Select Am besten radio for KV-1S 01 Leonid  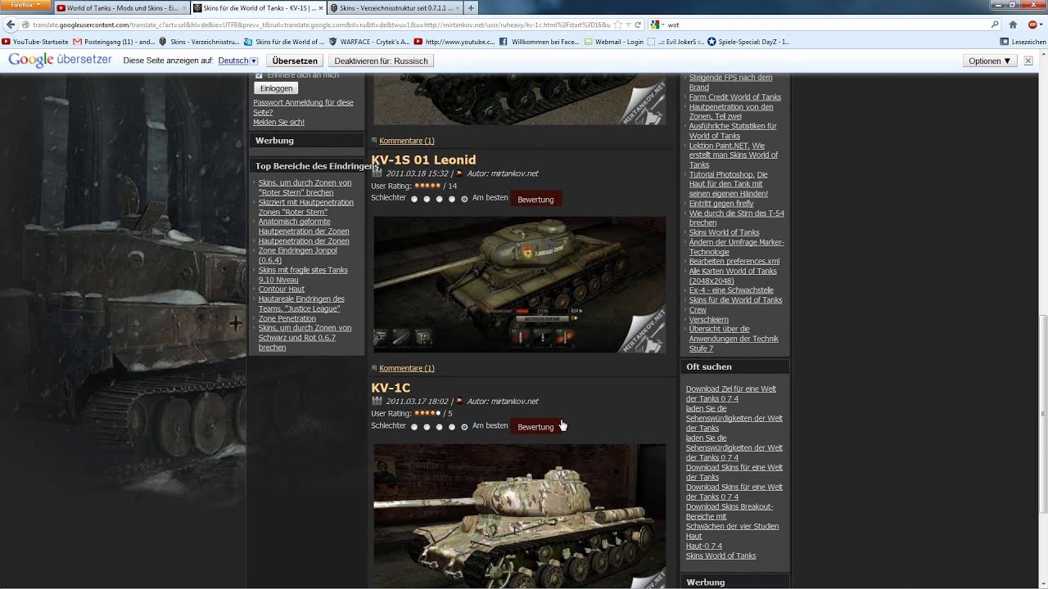click(x=464, y=199)
